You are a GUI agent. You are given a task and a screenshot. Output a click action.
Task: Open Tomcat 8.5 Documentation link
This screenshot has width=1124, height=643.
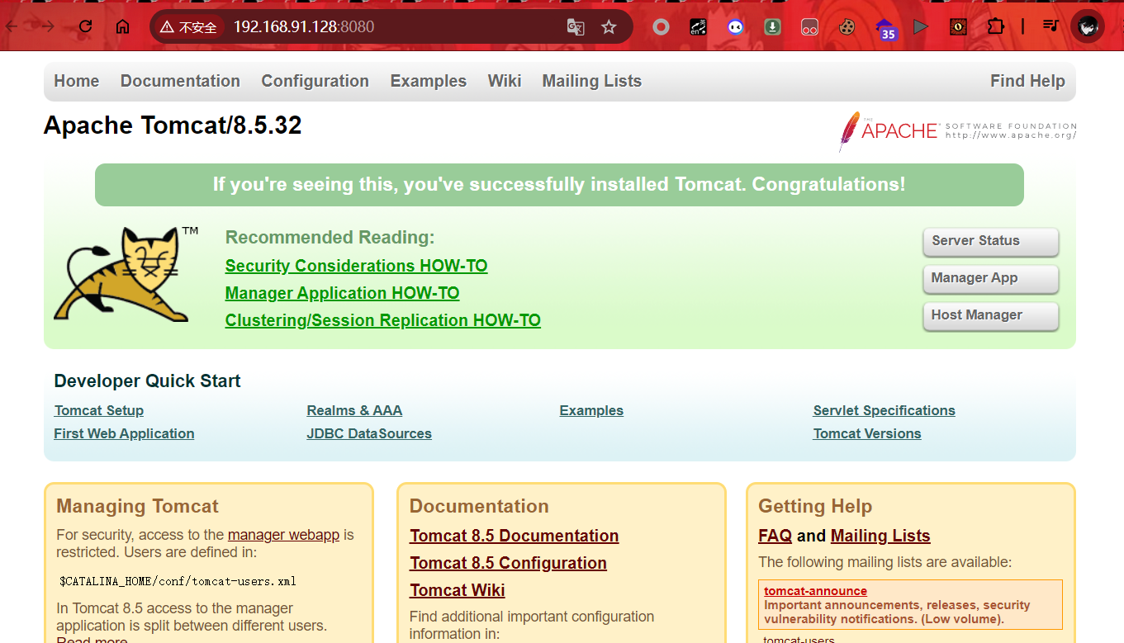click(514, 536)
